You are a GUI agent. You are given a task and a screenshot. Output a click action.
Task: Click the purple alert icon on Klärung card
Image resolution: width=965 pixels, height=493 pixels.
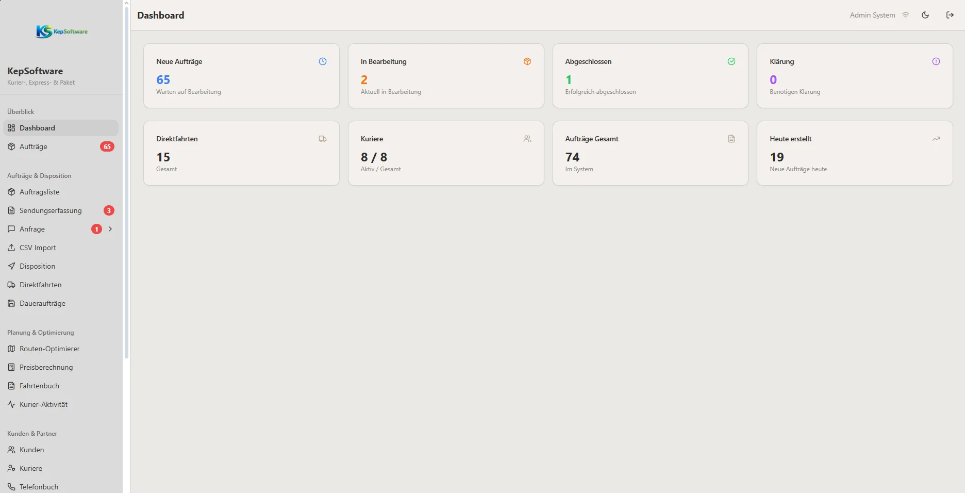pyautogui.click(x=936, y=61)
